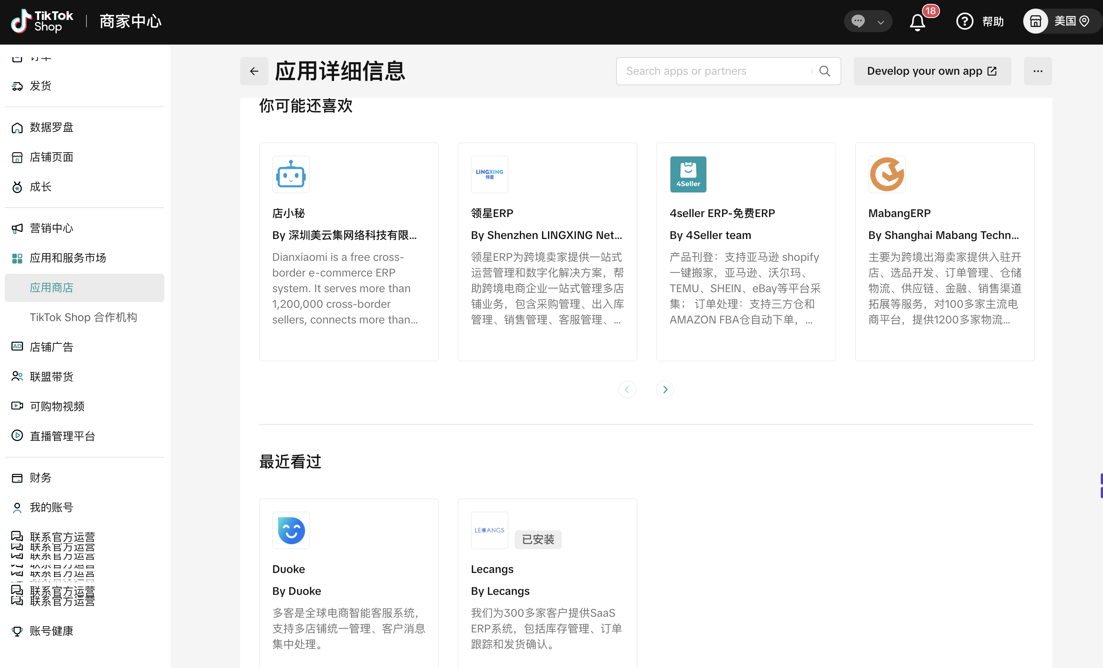
Task: Open TikTok Shop 合作机构 menu item
Action: coord(83,317)
